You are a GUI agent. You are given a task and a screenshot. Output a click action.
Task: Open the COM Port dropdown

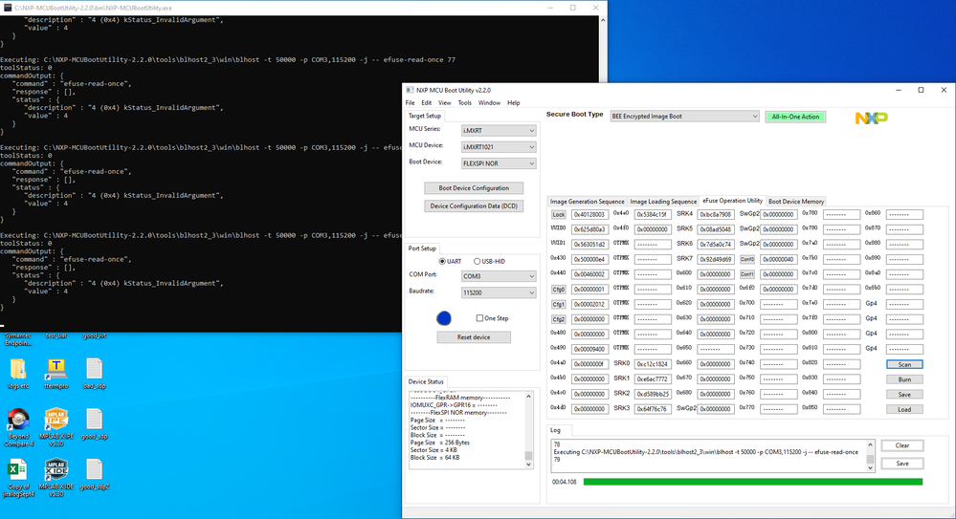(499, 276)
